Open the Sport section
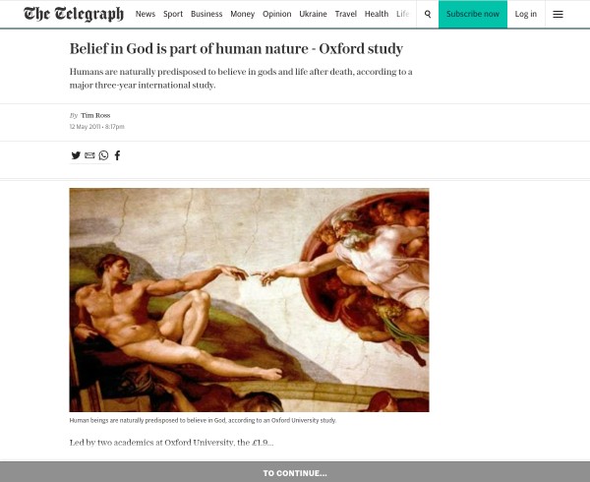 coord(173,14)
